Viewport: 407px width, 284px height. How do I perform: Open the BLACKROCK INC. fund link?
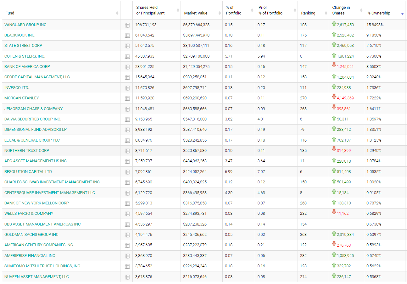(x=20, y=35)
